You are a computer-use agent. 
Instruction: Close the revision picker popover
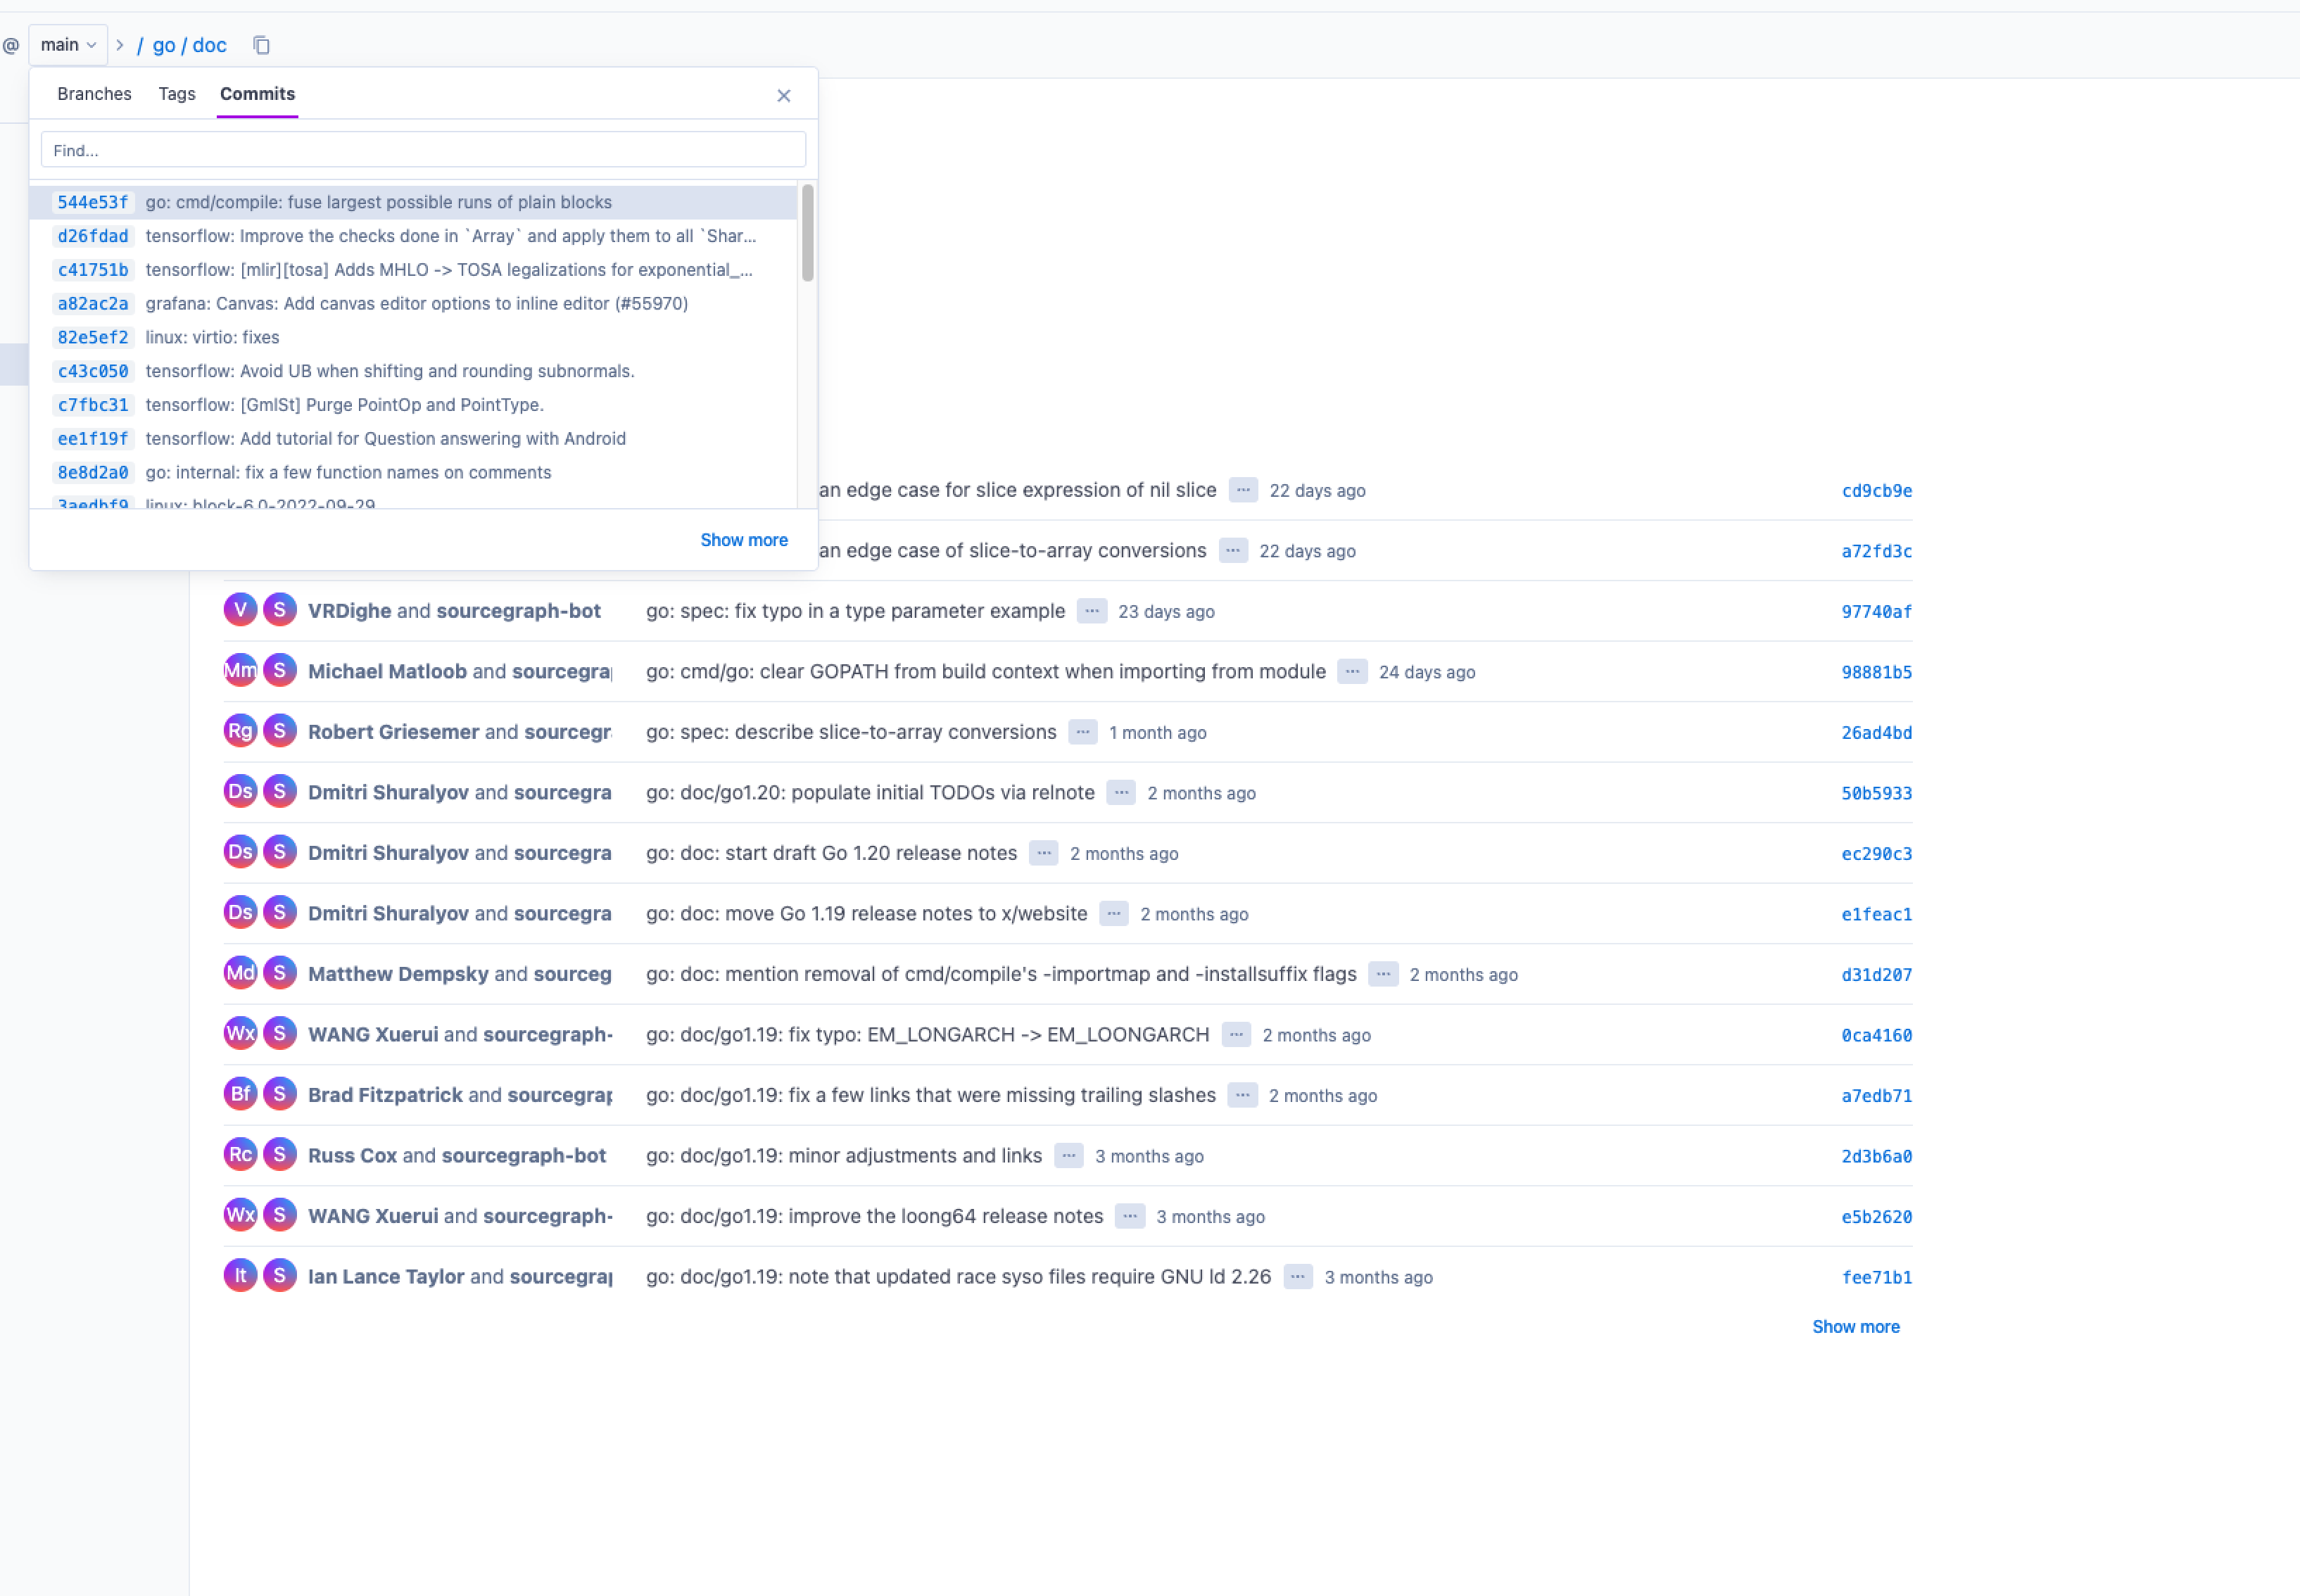(783, 96)
